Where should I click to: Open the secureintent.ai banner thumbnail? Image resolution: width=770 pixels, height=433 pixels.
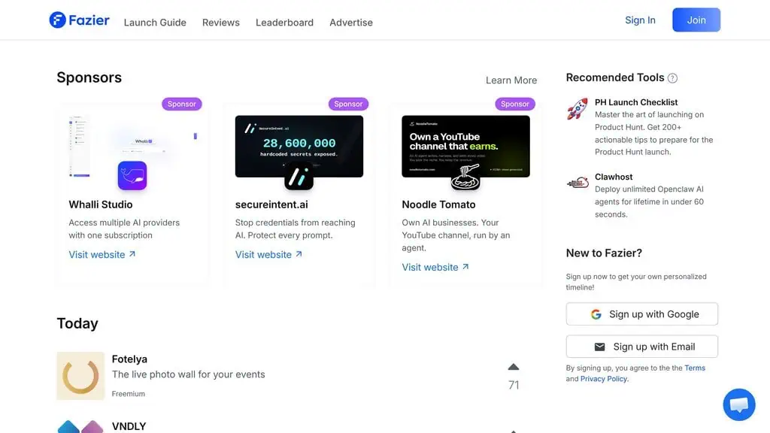tap(299, 146)
